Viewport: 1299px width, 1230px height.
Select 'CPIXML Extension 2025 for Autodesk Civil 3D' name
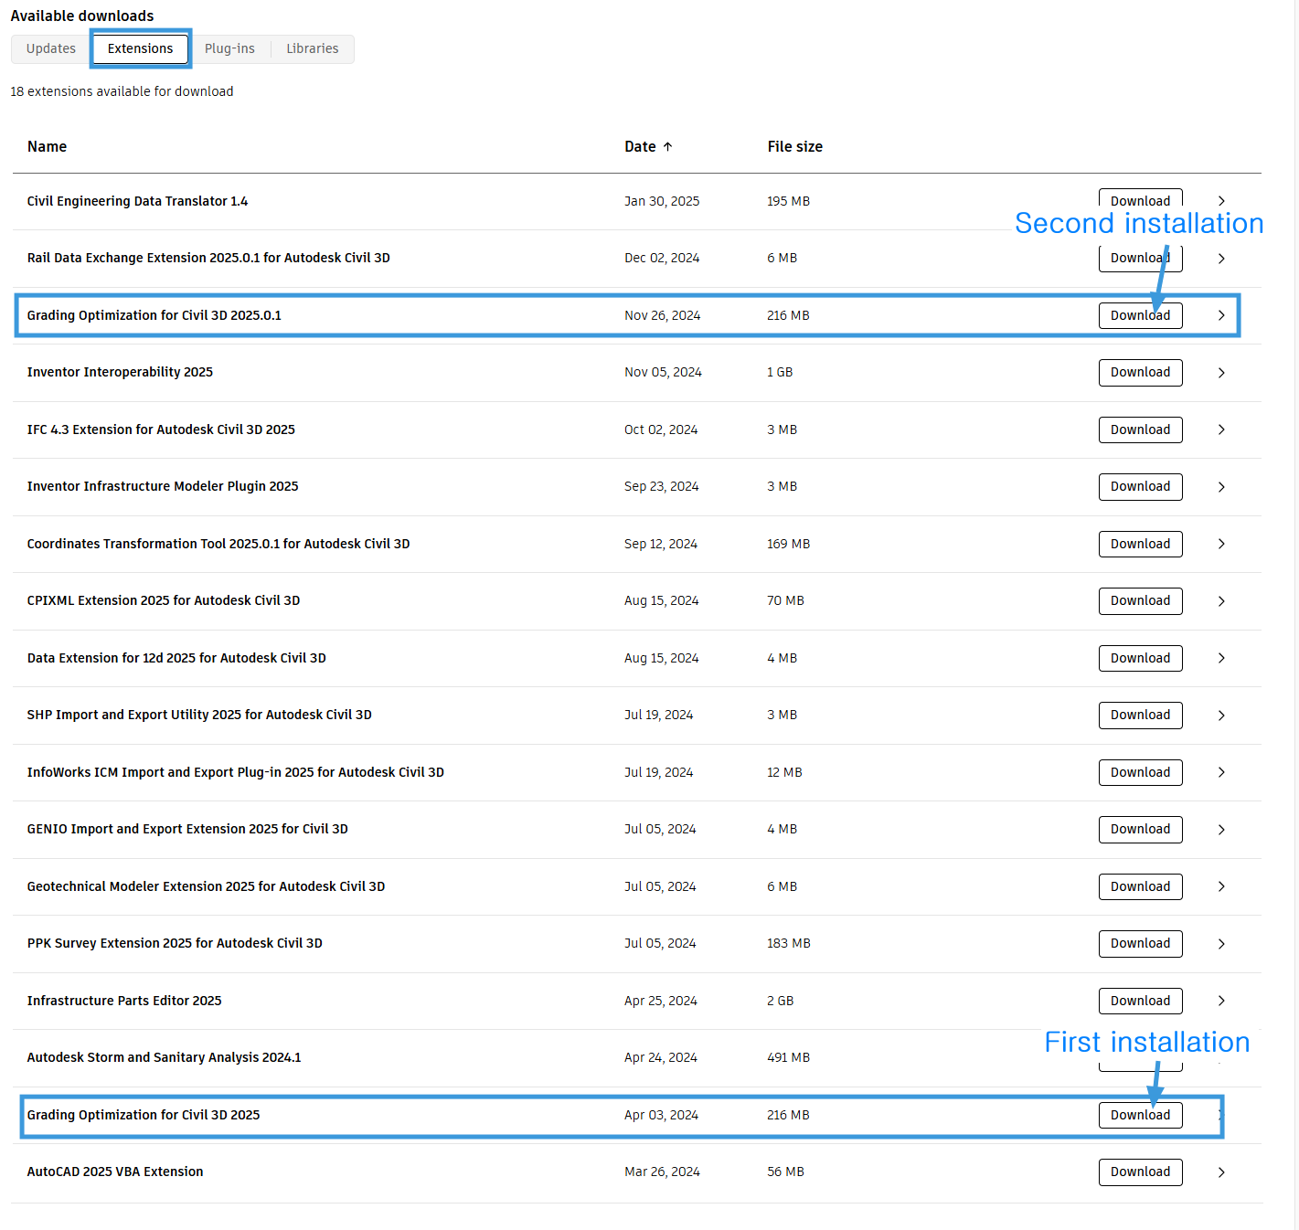164,600
